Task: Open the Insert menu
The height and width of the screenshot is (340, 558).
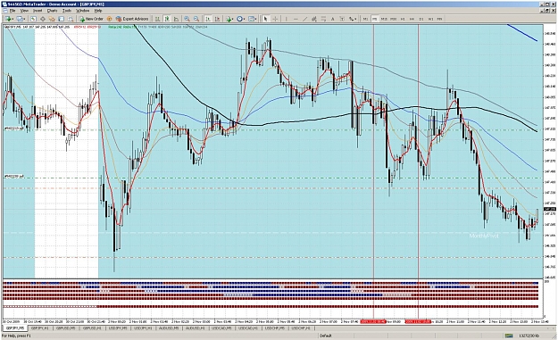Action: pos(37,11)
